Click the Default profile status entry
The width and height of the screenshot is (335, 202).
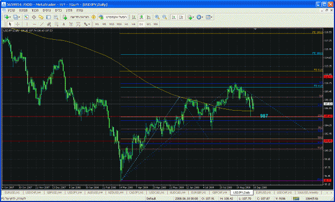(x=151, y=199)
